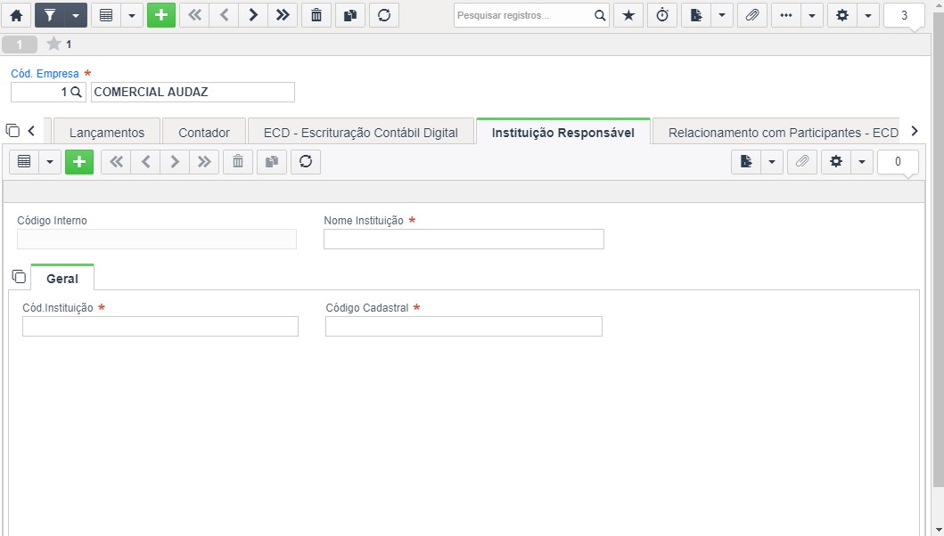Click the stopwatch timer icon
This screenshot has height=536, width=944.
pyautogui.click(x=662, y=15)
